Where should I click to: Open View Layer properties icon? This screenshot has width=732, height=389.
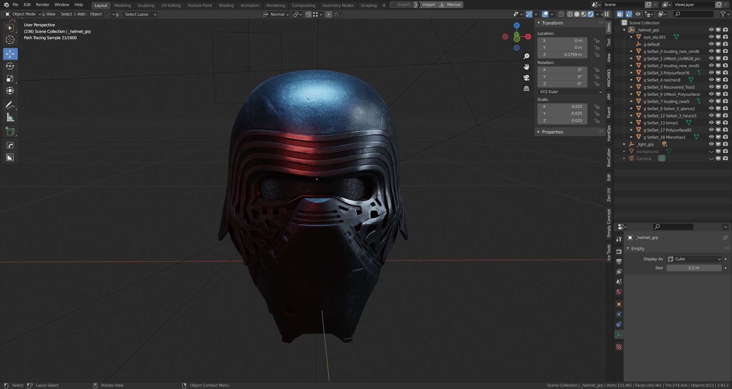[619, 272]
